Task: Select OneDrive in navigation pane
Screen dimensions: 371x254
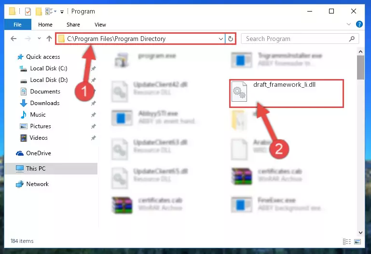Action: [x=39, y=153]
